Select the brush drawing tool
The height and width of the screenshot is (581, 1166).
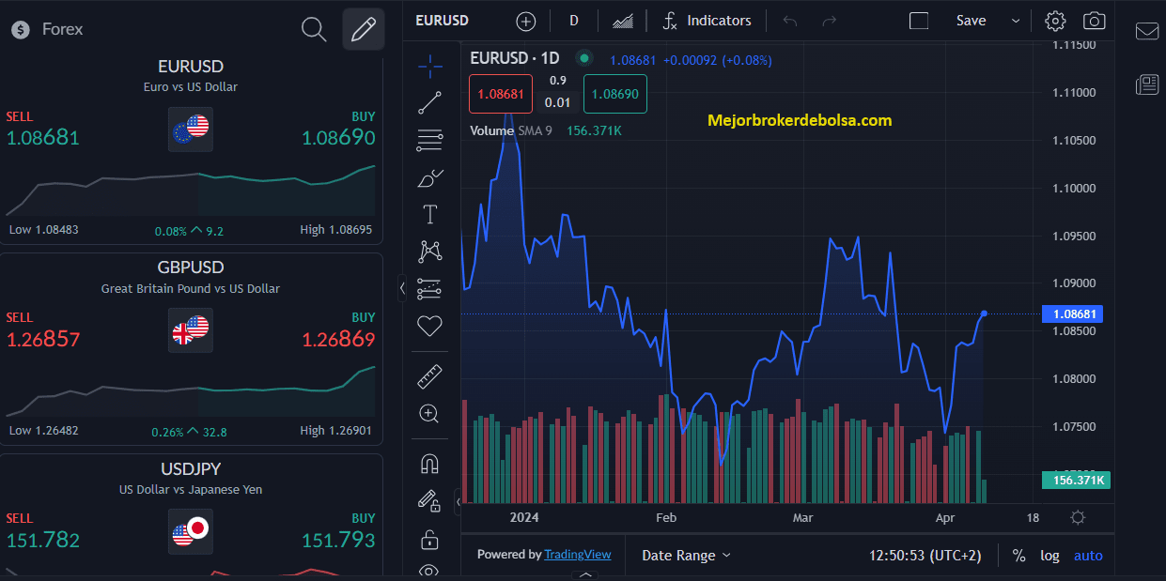click(x=430, y=177)
